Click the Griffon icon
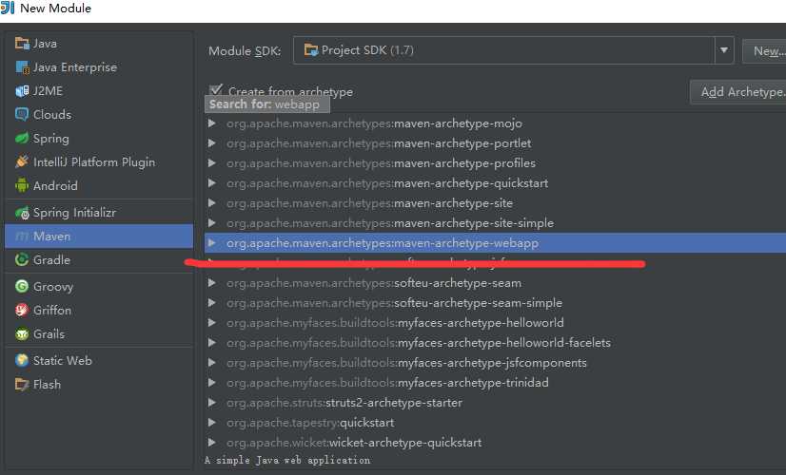The image size is (786, 475). [x=22, y=311]
